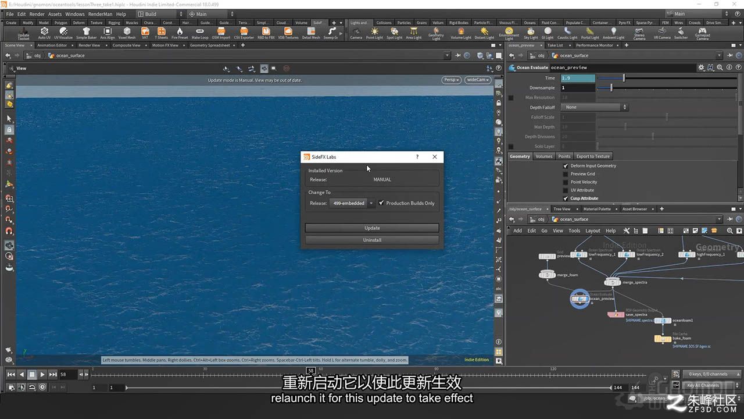Open the Persp viewport dropdown
This screenshot has width=744, height=419.
tap(451, 80)
